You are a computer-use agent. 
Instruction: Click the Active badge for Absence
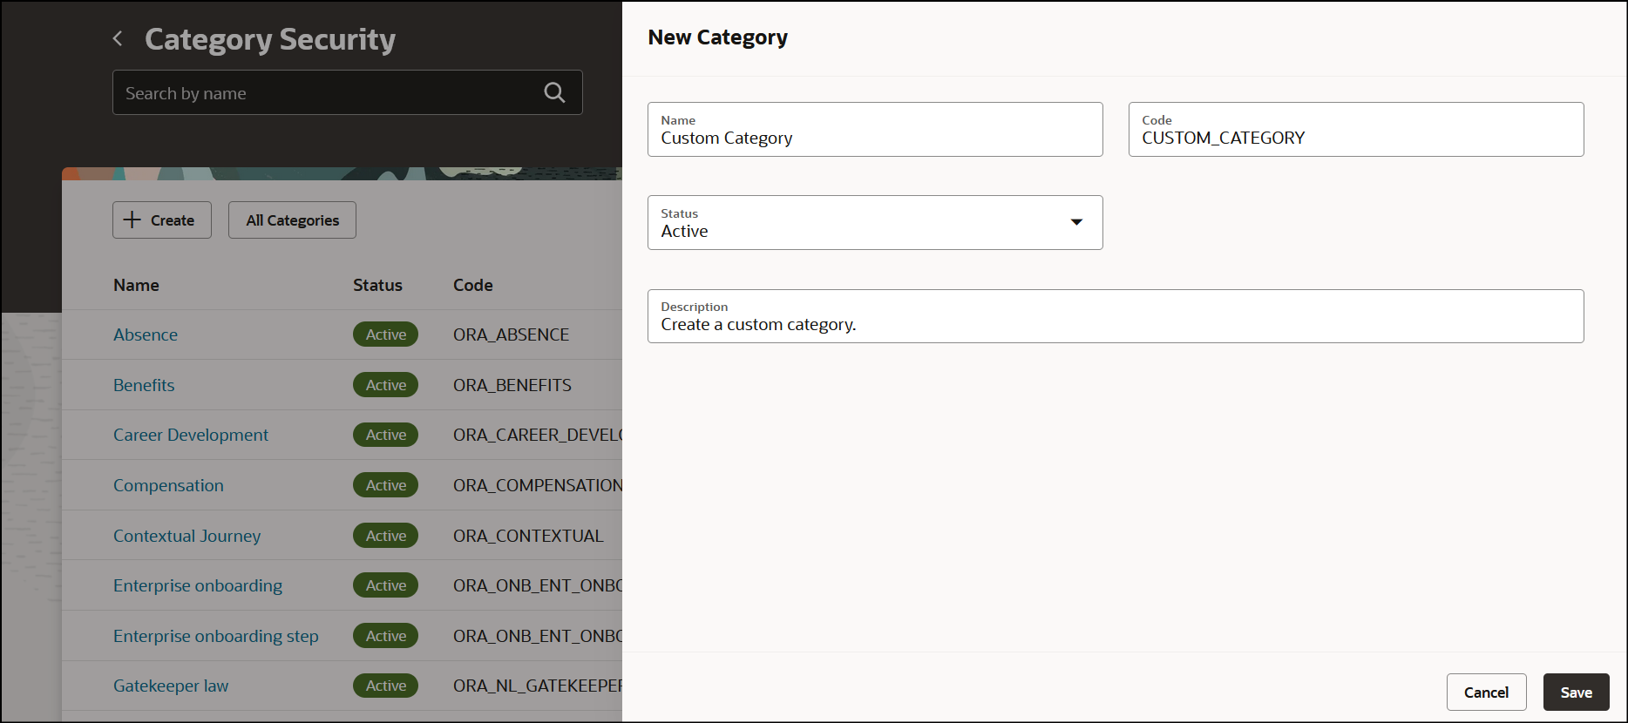[385, 334]
